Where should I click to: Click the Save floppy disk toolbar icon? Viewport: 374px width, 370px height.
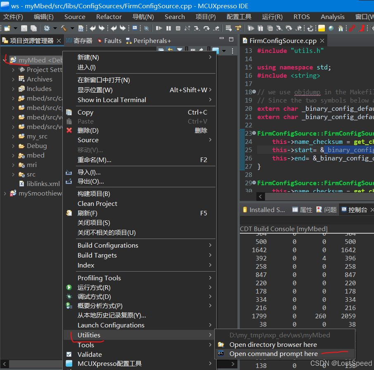[x=24, y=28]
